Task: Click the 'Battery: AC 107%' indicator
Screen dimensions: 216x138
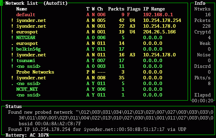Action: pyautogui.click(x=27, y=135)
